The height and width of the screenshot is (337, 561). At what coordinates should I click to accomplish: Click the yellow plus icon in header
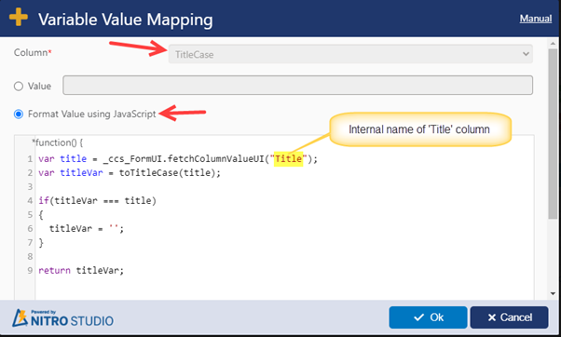(19, 17)
